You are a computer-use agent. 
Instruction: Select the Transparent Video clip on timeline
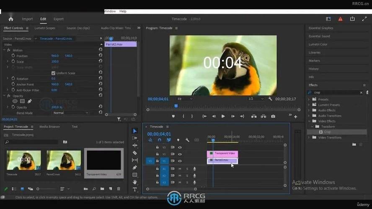[x=222, y=153]
